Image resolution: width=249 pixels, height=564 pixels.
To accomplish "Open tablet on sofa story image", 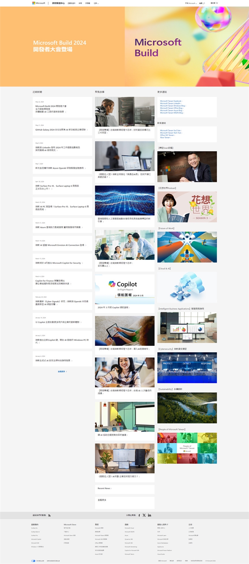I will click(x=125, y=331).
